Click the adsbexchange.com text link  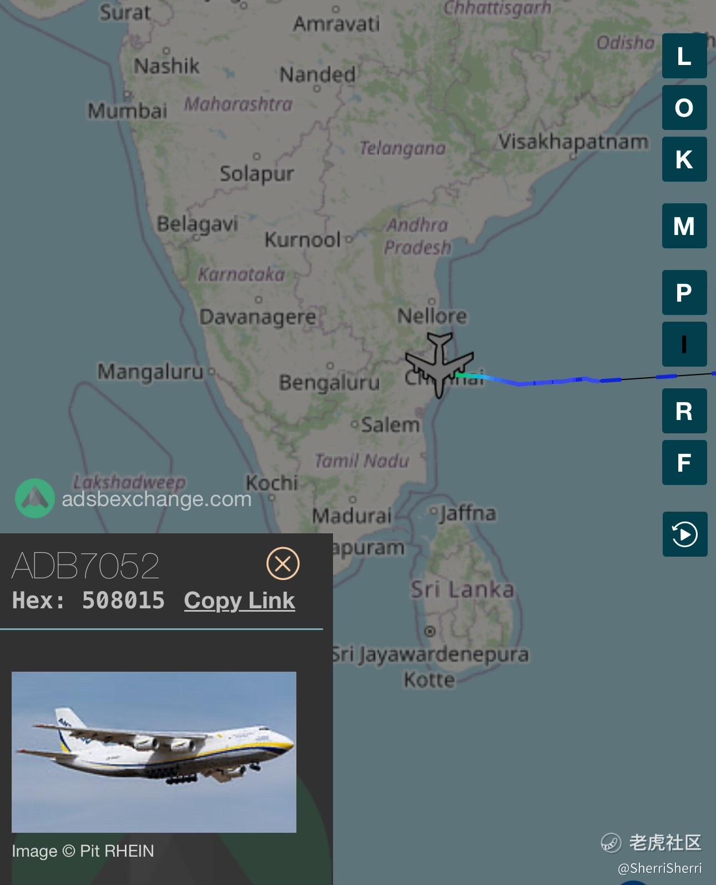(x=157, y=499)
